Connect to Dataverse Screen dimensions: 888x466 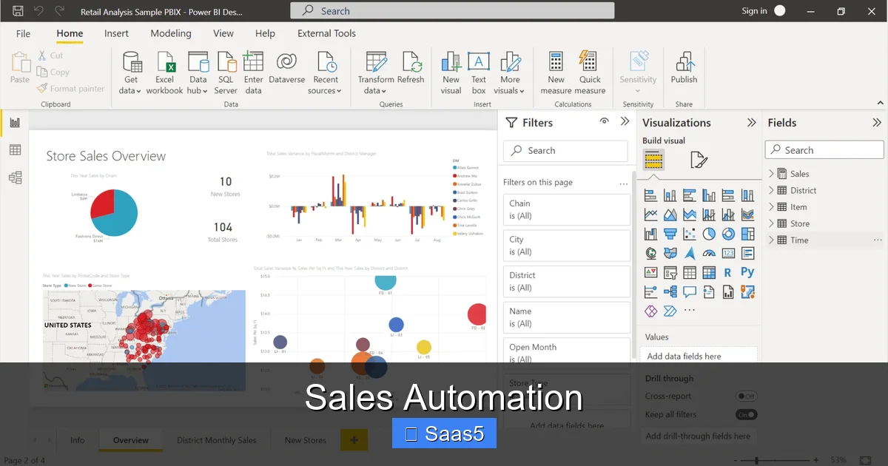pos(286,68)
